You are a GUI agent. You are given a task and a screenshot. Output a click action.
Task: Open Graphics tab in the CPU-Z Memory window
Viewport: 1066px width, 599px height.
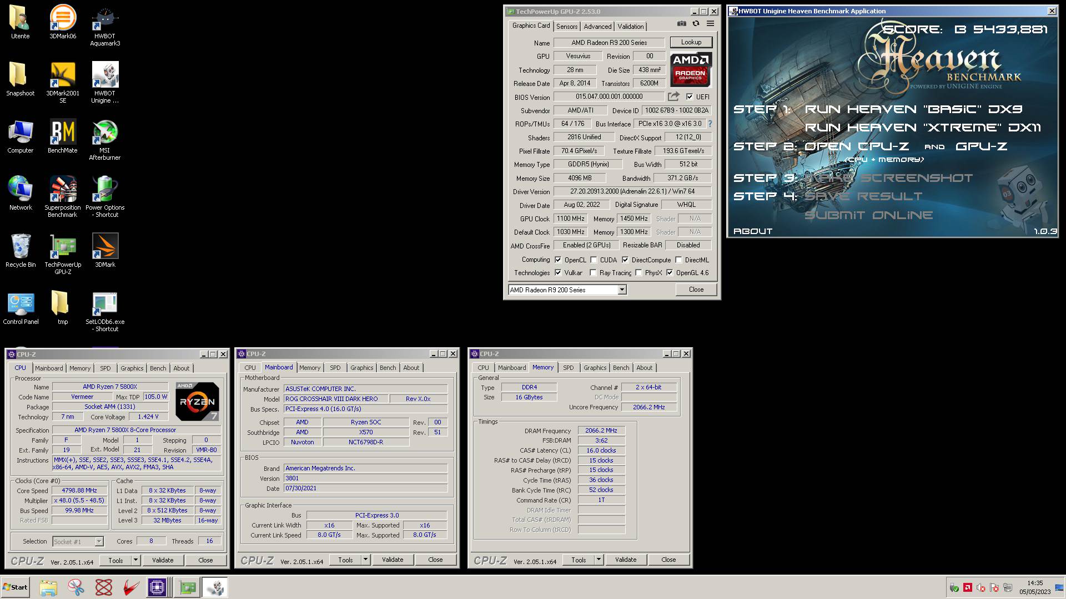[x=595, y=367]
